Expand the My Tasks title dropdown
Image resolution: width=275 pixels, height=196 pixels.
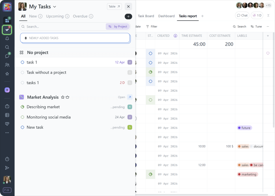(55, 6)
